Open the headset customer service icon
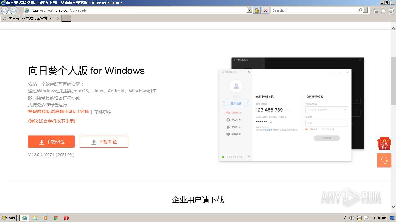Screen dimensions: 396x222 pos(384,160)
